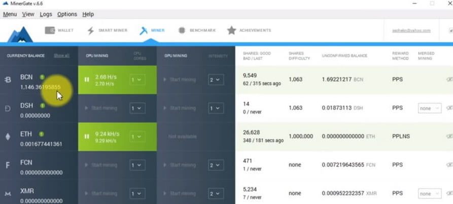
Task: Open DSH GPU intensity dropdown
Action: pos(216,108)
